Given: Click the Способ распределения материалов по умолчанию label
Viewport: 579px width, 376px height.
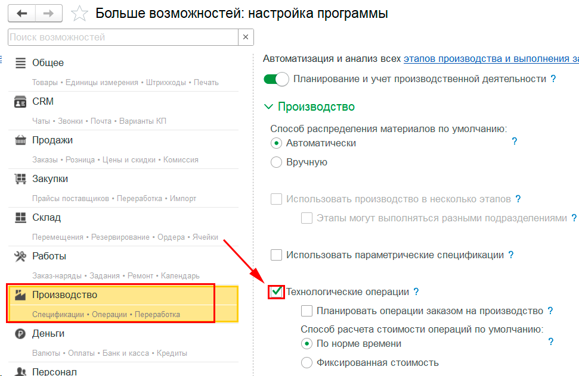Looking at the screenshot, I should coord(389,129).
